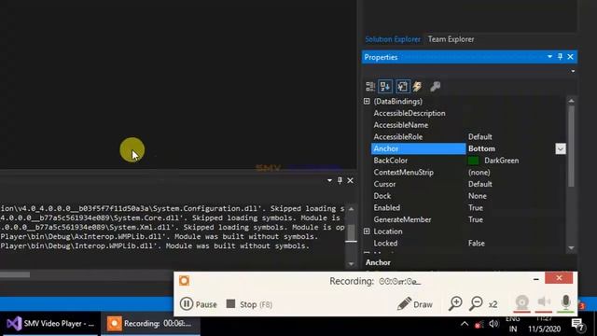
Task: Click the GenerateMember property
Action: pos(402,219)
